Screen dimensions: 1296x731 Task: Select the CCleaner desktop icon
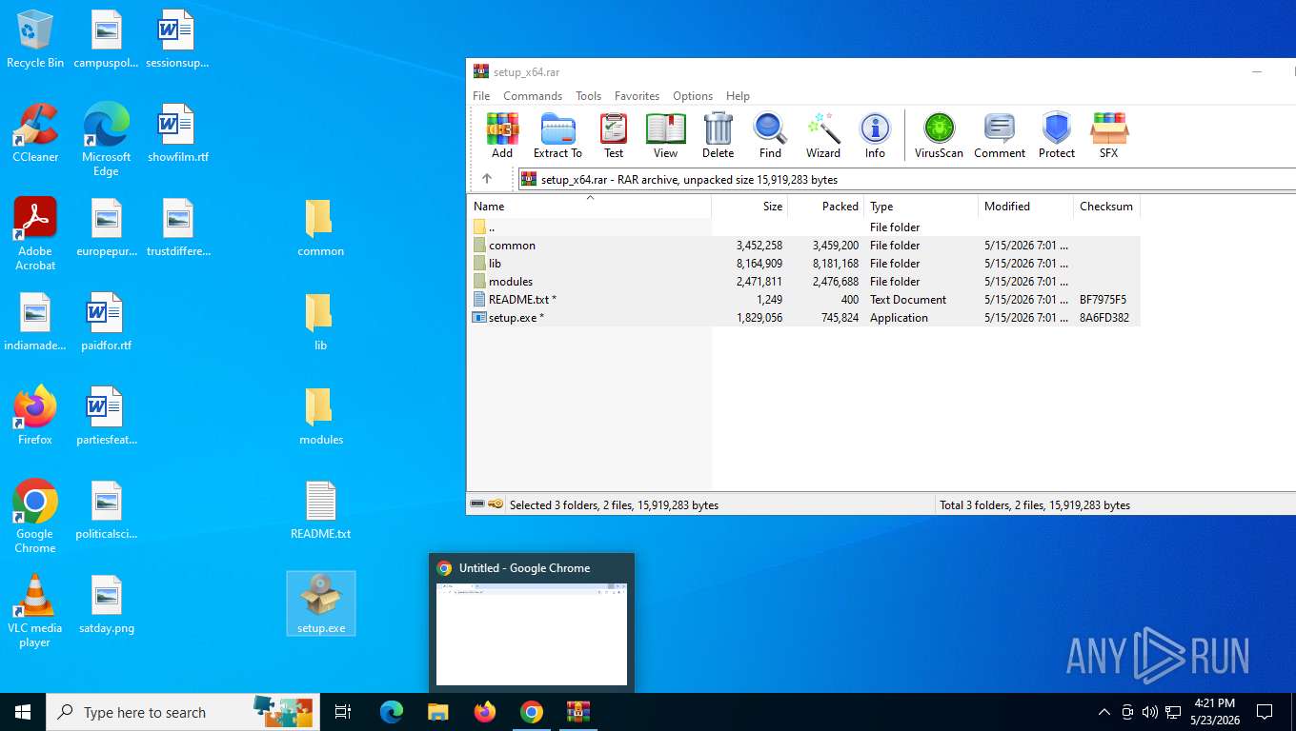click(x=35, y=133)
